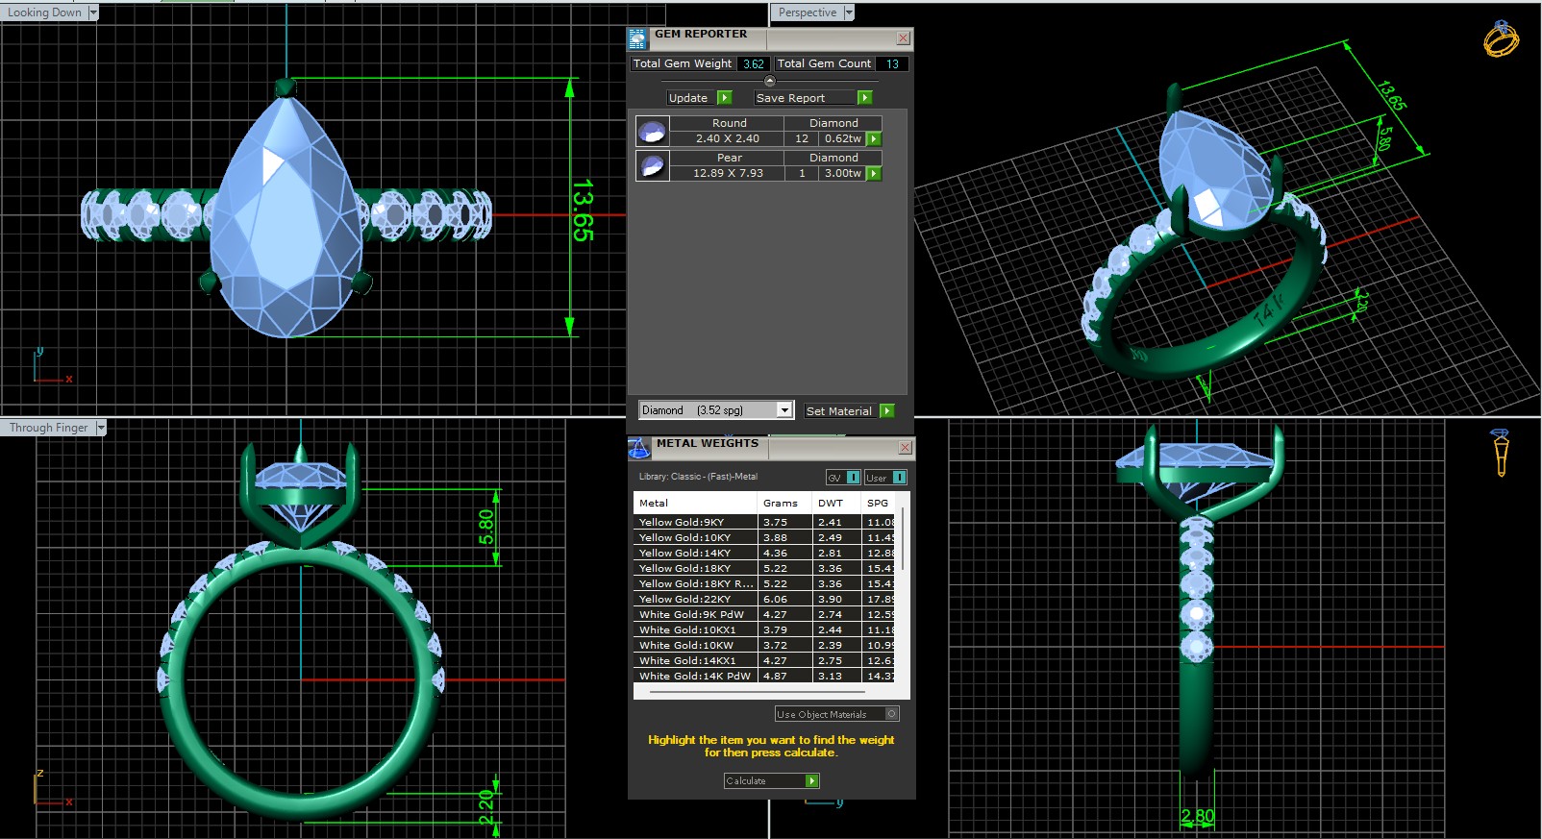Click the green arrow next to 0.62tw
The height and width of the screenshot is (839, 1542).
(874, 138)
